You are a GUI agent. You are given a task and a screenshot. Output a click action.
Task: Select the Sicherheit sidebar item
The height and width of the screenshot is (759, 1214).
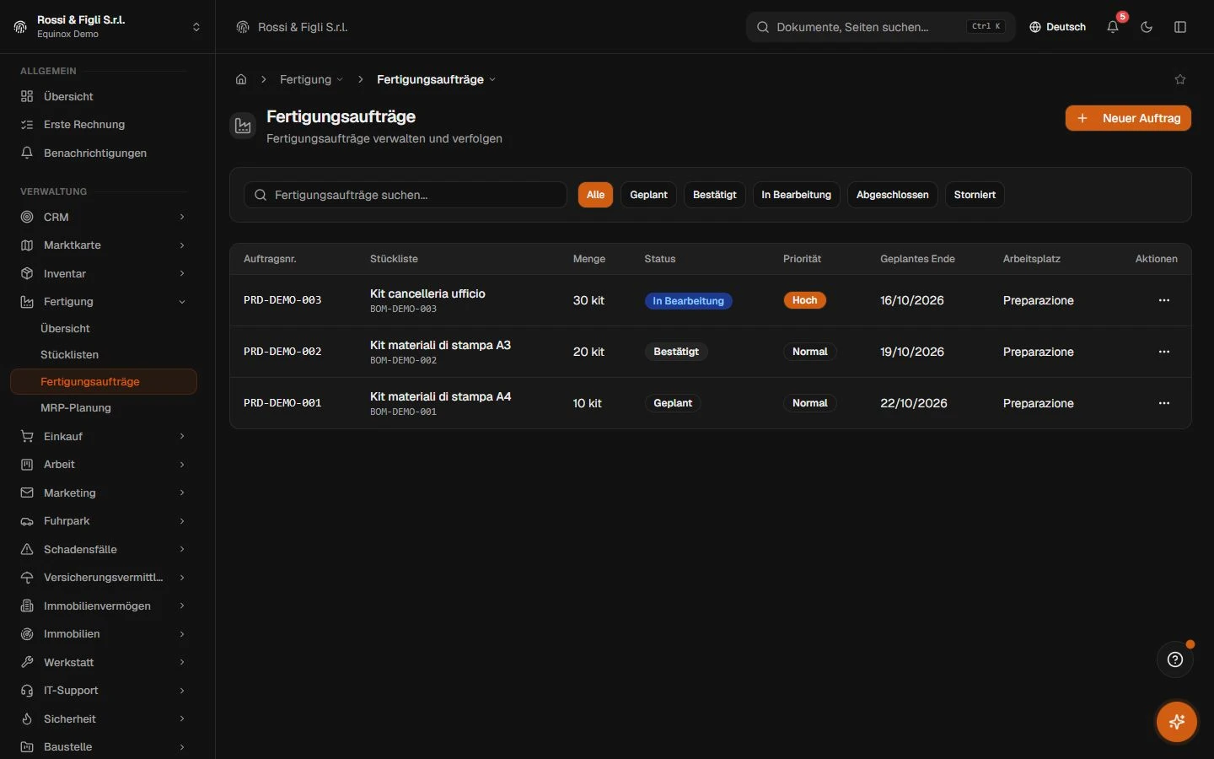(104, 719)
